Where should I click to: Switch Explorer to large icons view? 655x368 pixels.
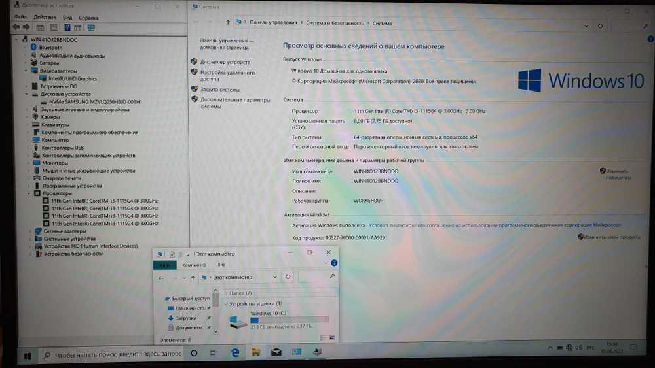point(333,337)
